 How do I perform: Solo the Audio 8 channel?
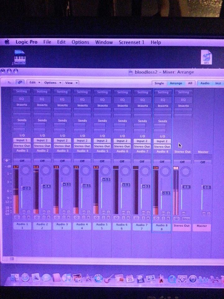click(168, 213)
